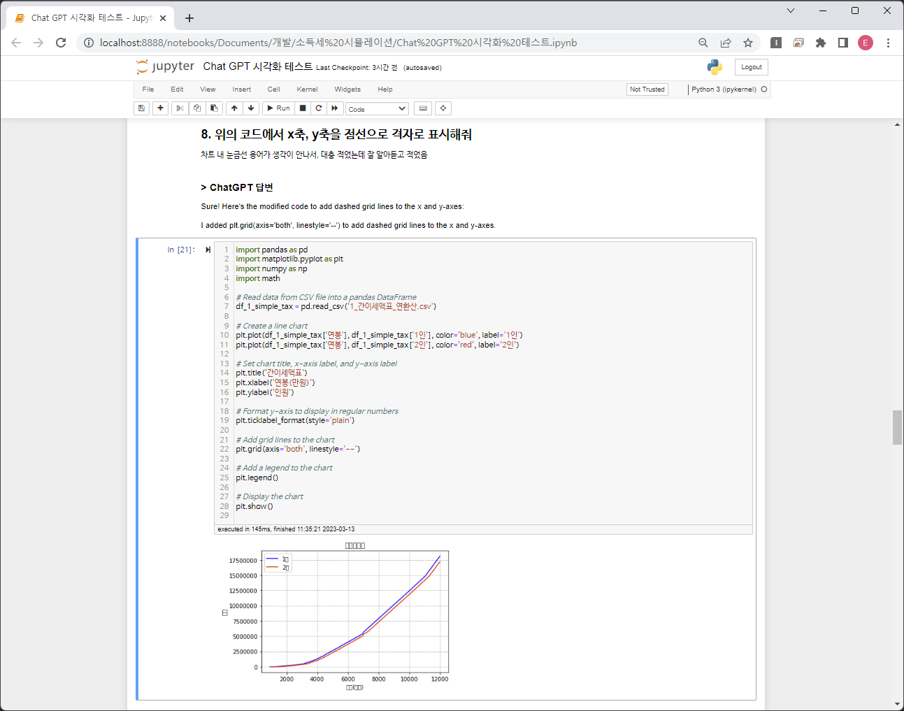Open the browser Extensions puzzle icon
Viewport: 904px width, 711px height.
[821, 43]
